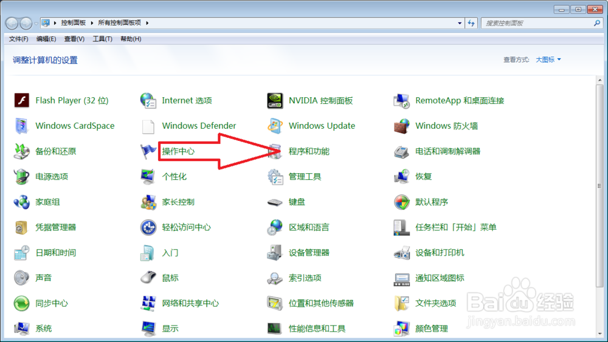
Task: Click the 控制面板 breadcrumb
Action: [x=74, y=23]
